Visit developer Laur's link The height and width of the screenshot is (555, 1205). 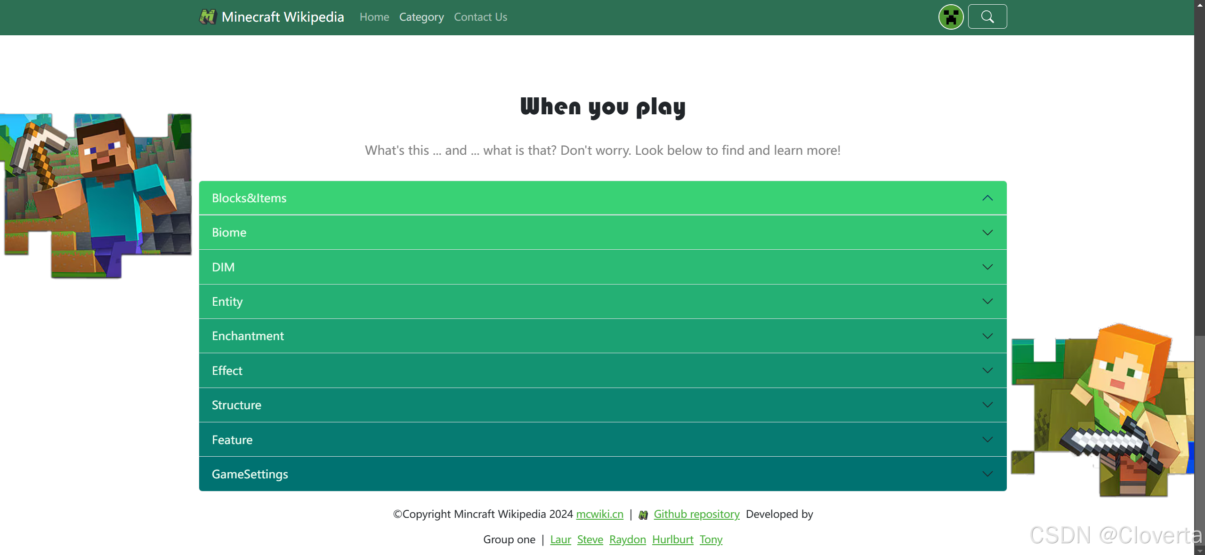pos(560,539)
